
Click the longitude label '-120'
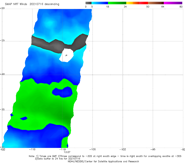[2, 149]
